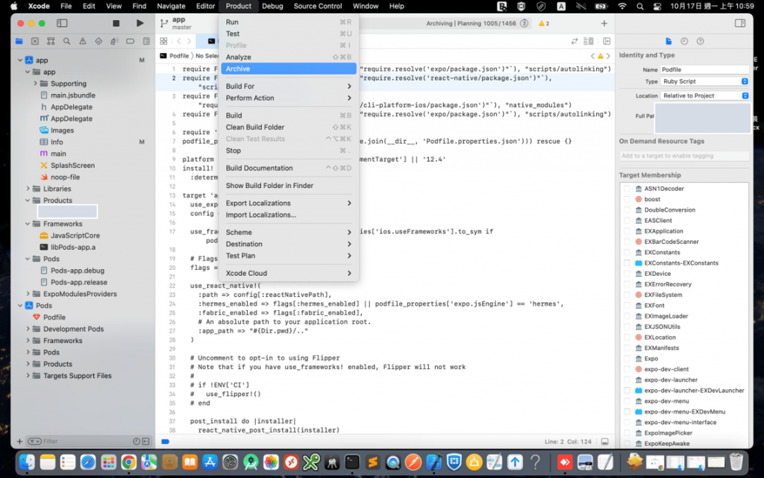
Task: Open the Find navigator magnifier icon
Action: [x=66, y=41]
